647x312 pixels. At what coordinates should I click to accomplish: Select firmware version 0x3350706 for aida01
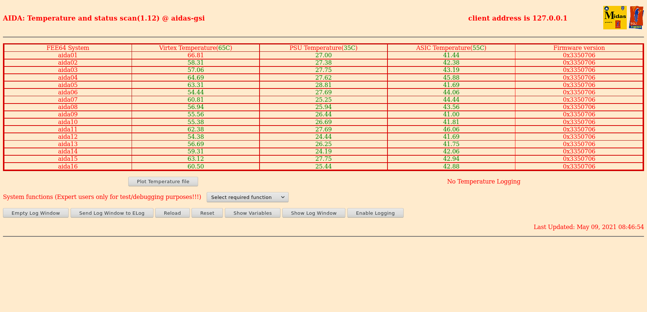[x=579, y=55]
